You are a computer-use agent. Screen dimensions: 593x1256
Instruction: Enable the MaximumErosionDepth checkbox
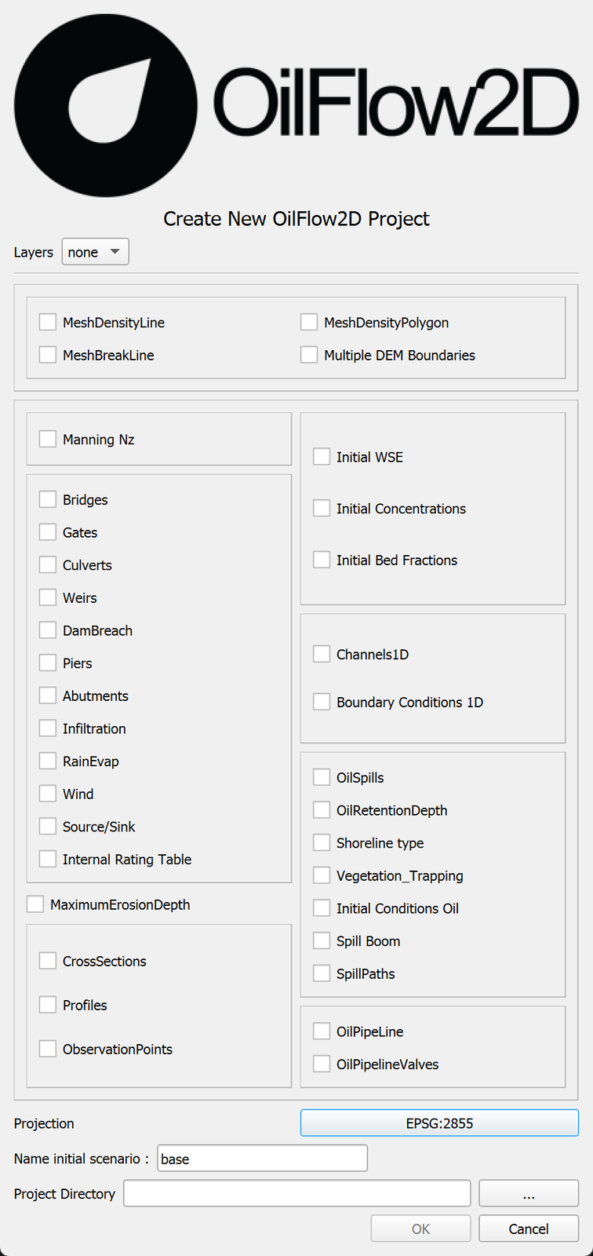[x=35, y=905]
